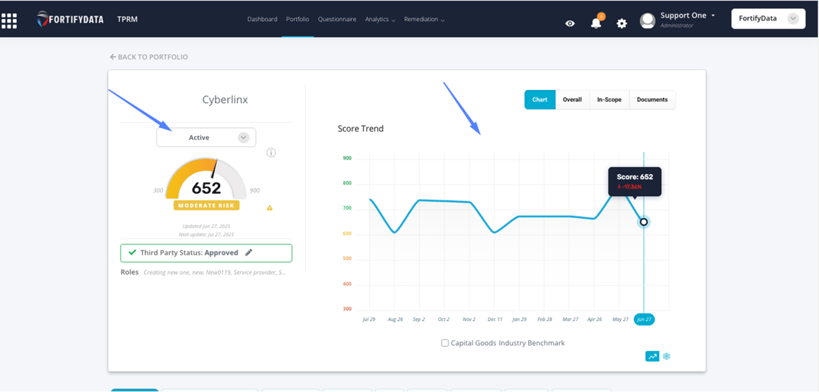Edit third party status with pencil icon
The width and height of the screenshot is (819, 392).
pos(249,252)
